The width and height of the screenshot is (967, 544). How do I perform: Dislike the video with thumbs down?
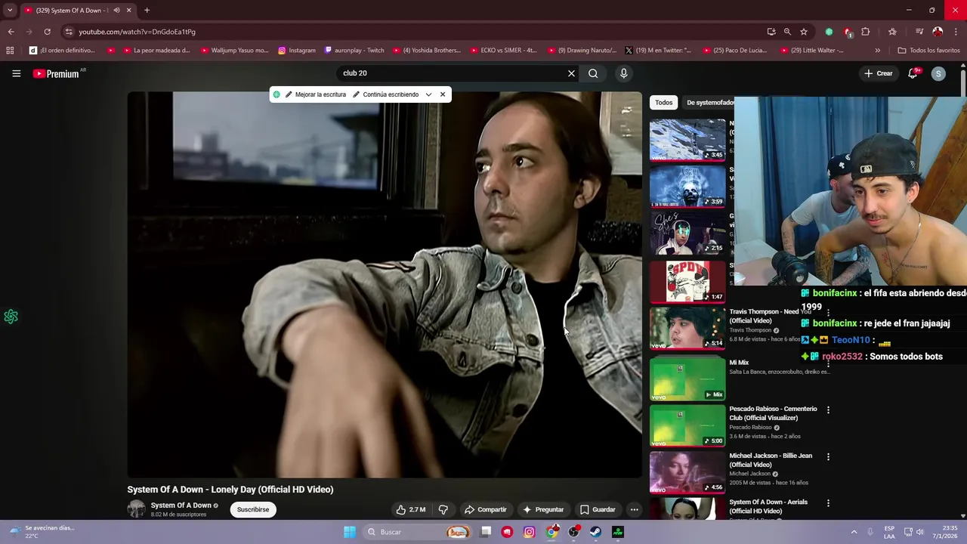pos(443,509)
